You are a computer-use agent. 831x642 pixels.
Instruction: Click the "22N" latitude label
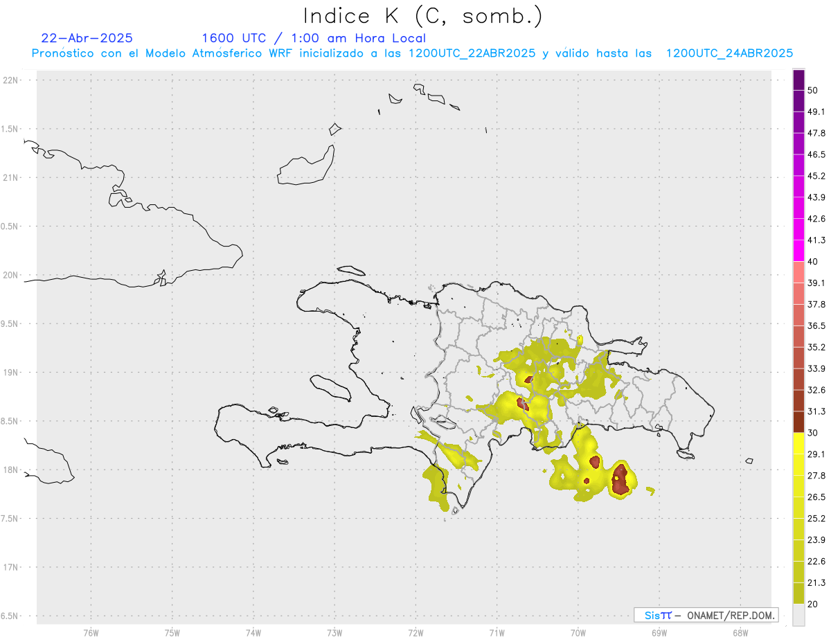[11, 80]
